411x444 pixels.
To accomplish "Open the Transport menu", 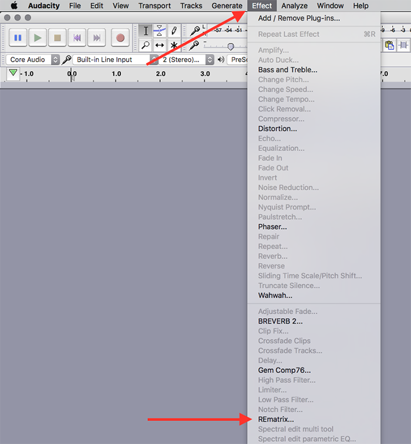I will [x=154, y=6].
